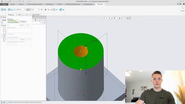Open the Eigenschaften panel tab
Viewport: 185px width, 104px height.
pyautogui.click(x=36, y=15)
